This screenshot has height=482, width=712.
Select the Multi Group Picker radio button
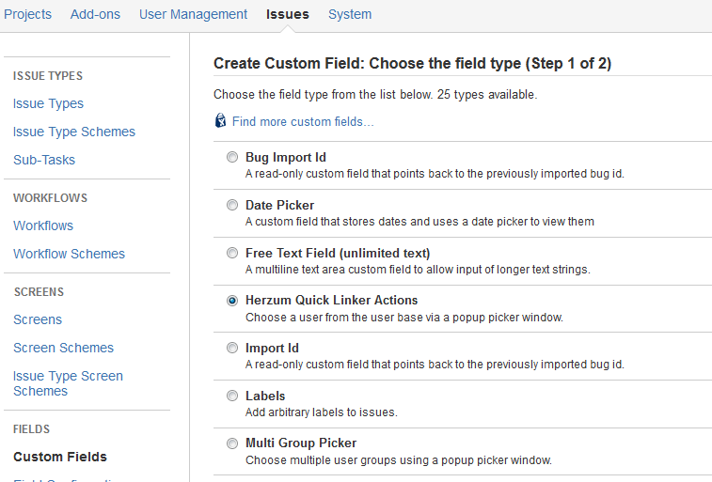(232, 443)
